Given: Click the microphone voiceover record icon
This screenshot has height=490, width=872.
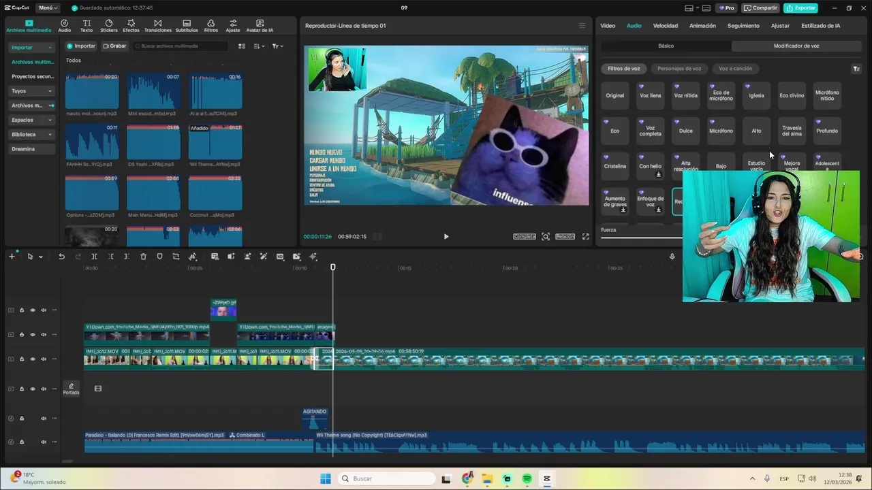Looking at the screenshot, I should pyautogui.click(x=672, y=257).
